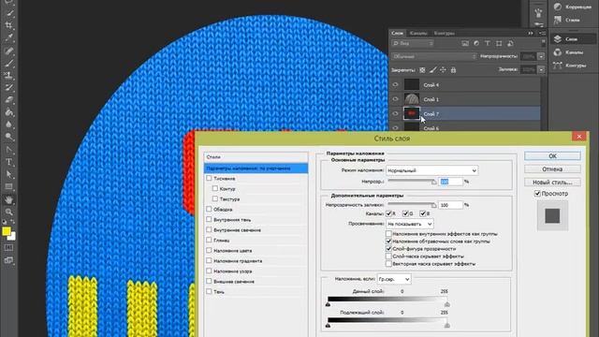
Task: Open the Layers panel fill arrow
Action: coord(541,70)
